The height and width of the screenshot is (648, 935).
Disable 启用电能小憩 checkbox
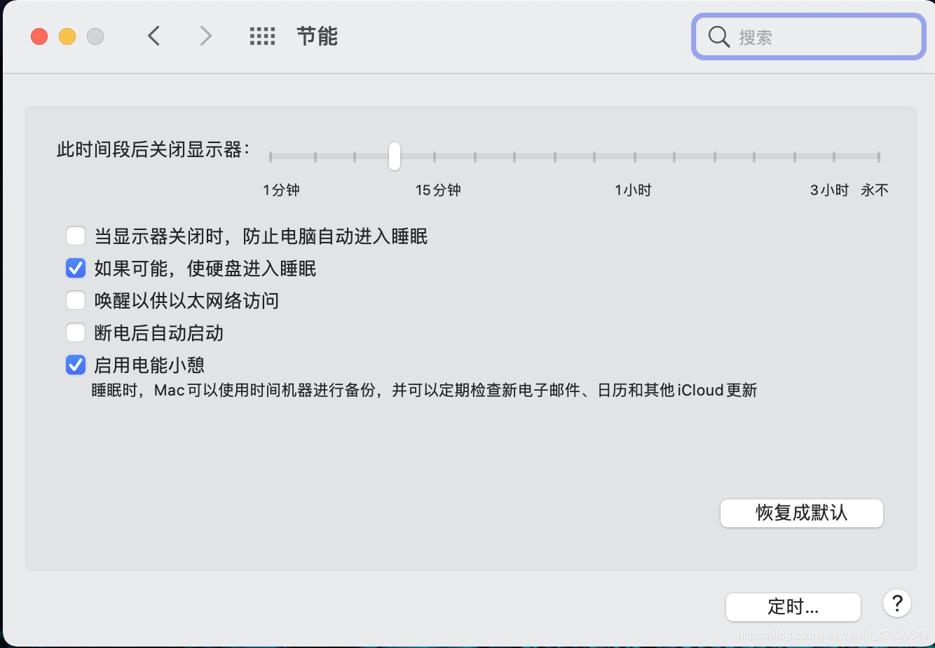coord(76,365)
